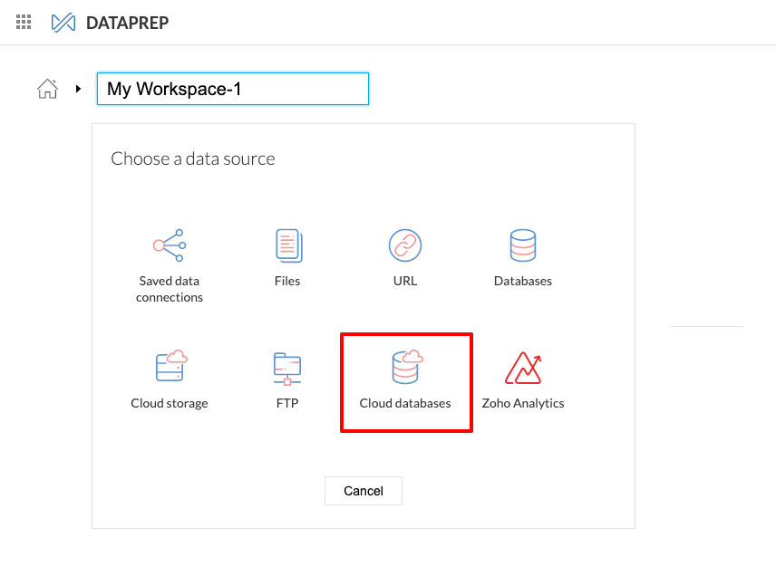The image size is (776, 576).
Task: Select the Cloud storage icon
Action: (x=171, y=366)
